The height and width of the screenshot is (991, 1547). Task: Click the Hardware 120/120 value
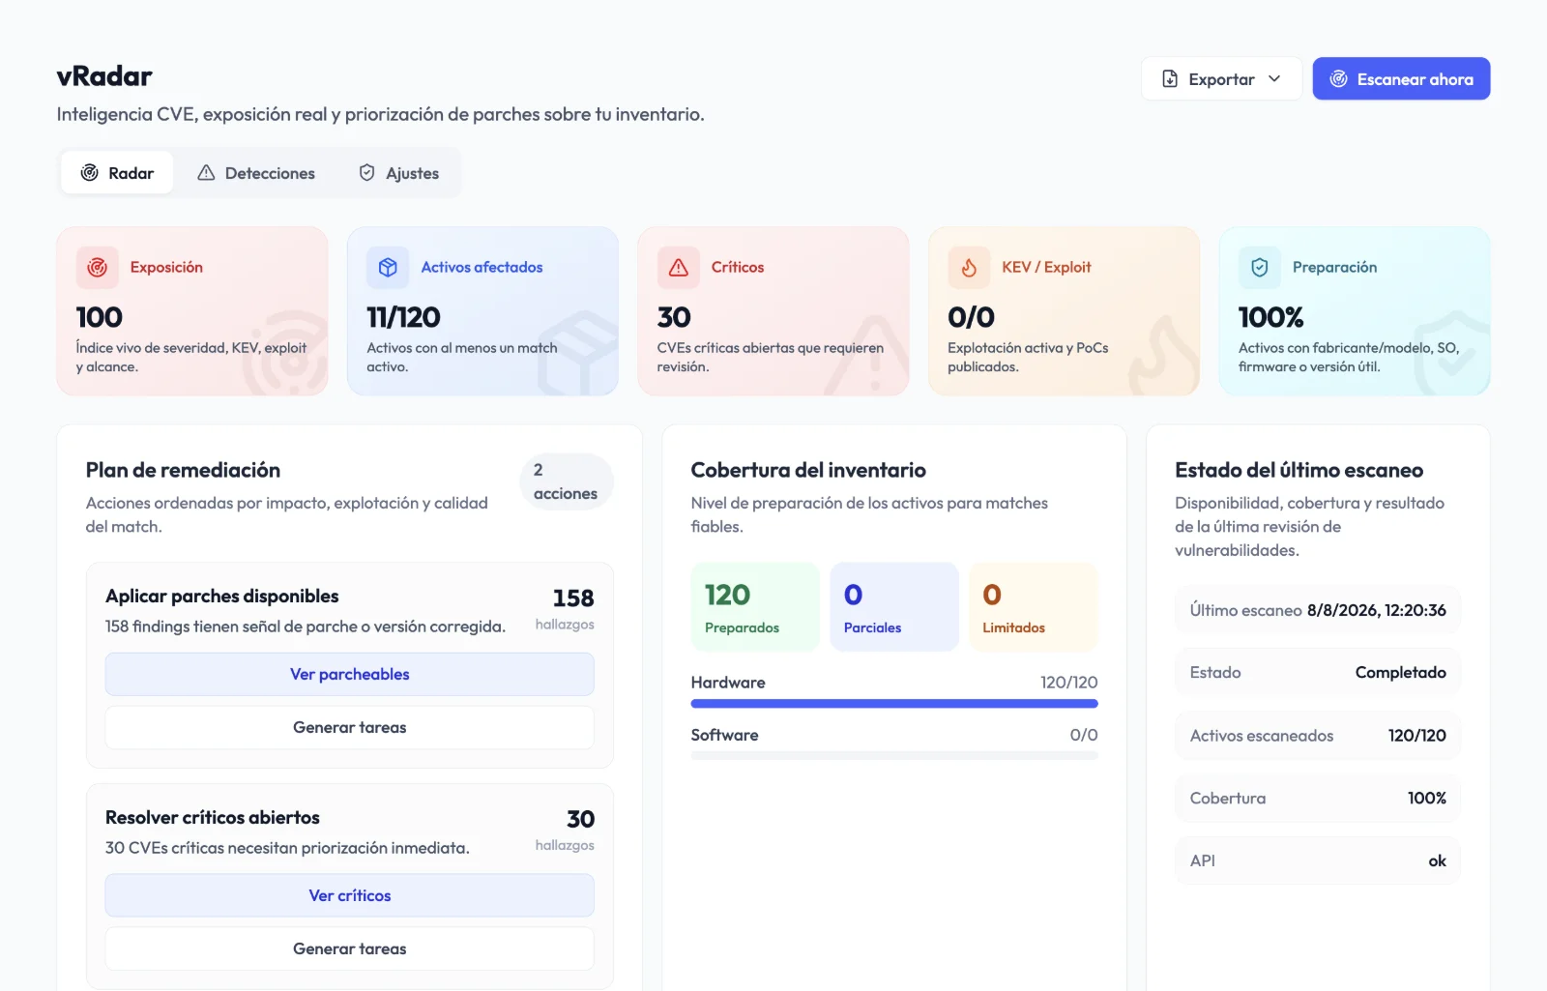pos(1068,683)
